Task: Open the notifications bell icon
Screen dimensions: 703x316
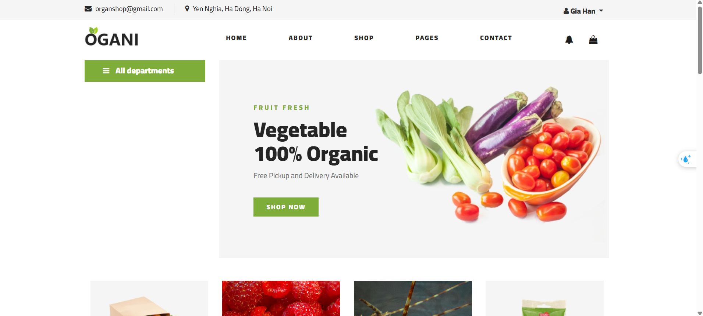Action: tap(569, 40)
